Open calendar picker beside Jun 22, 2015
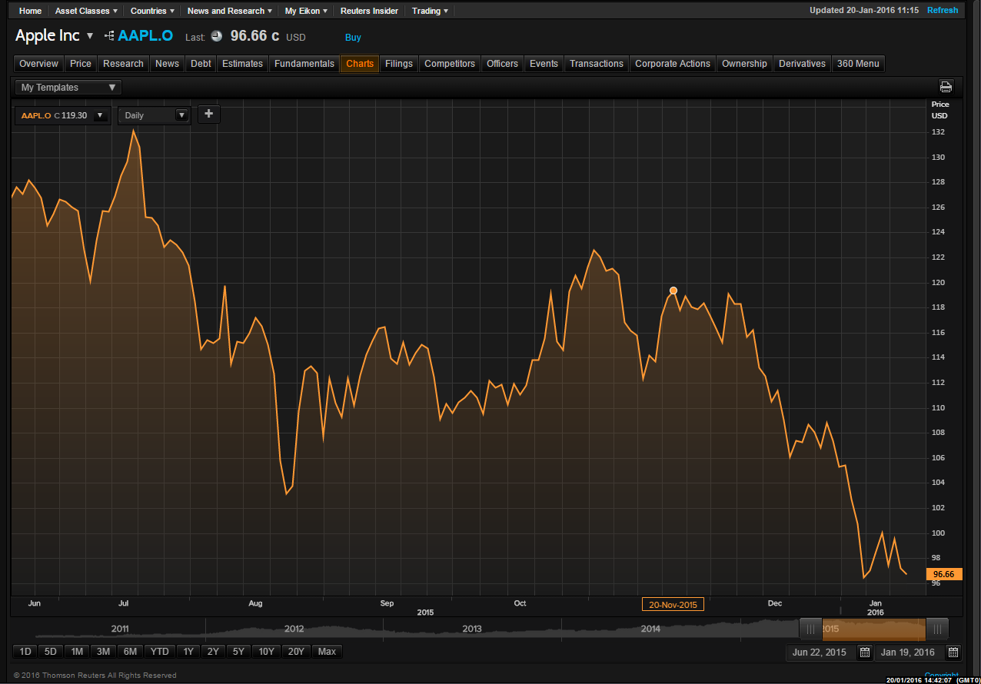981x684 pixels. (864, 652)
